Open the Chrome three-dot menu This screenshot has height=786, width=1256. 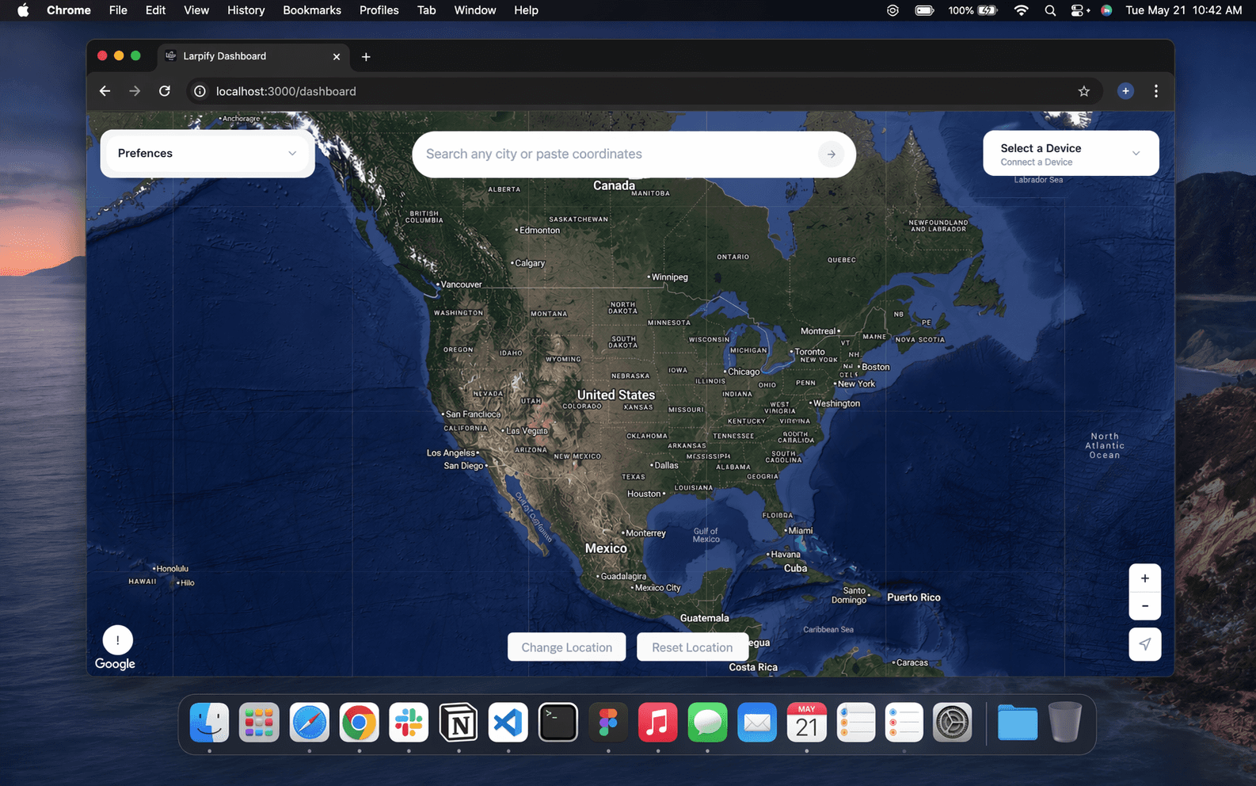coord(1155,91)
